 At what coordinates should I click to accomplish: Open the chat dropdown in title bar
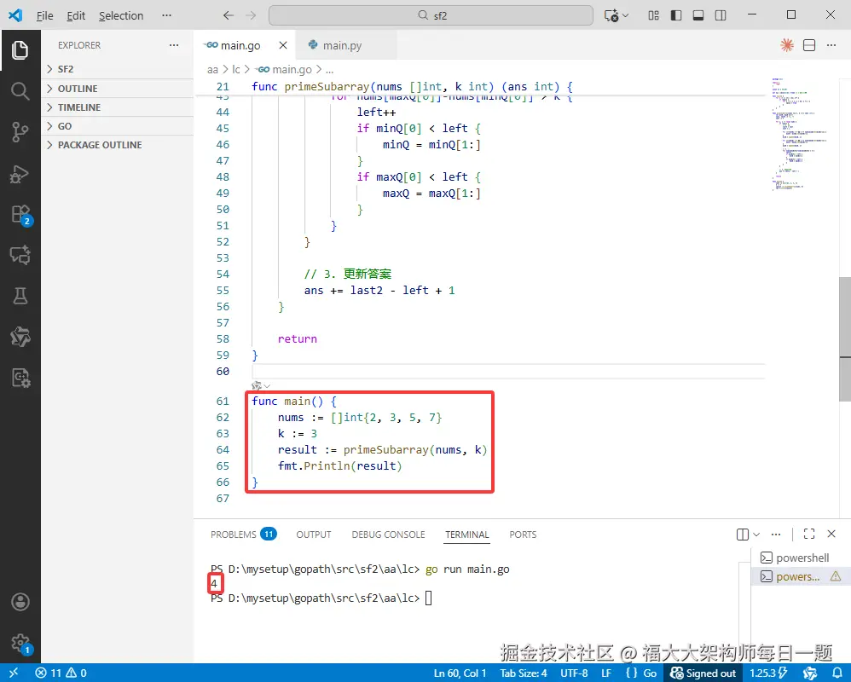(625, 15)
